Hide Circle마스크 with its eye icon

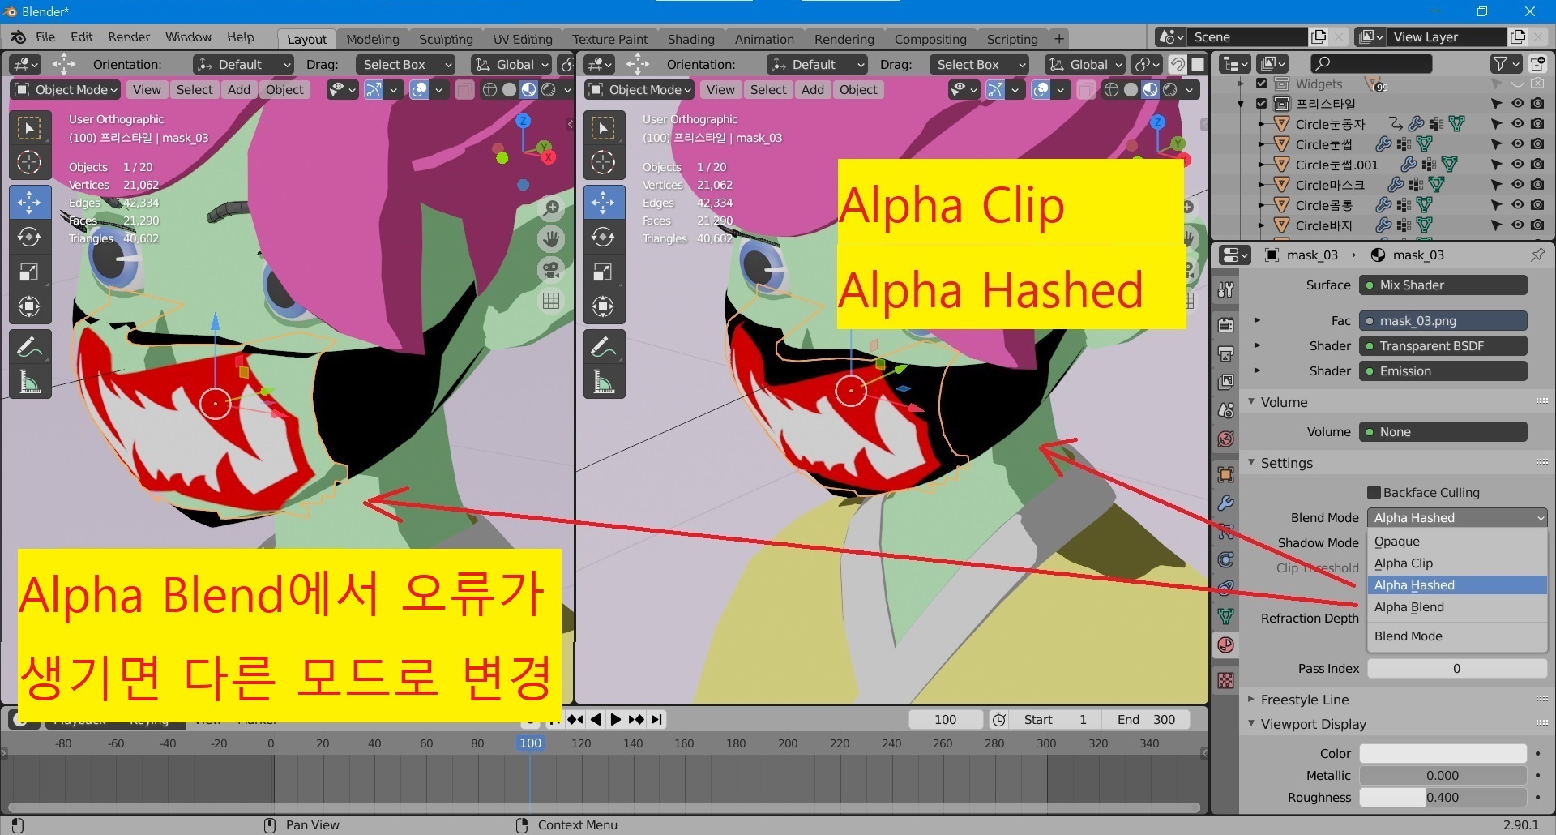[1517, 185]
